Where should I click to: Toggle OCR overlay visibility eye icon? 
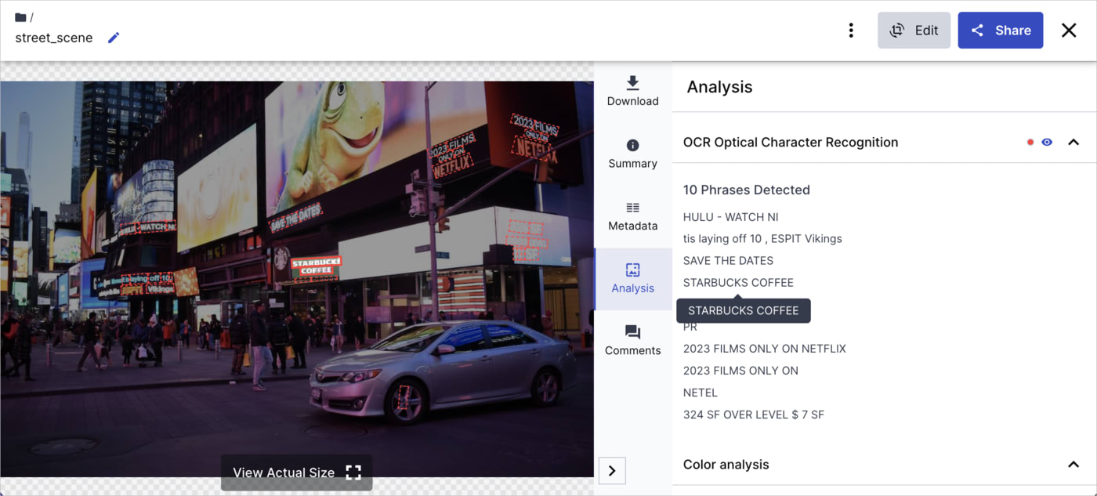tap(1047, 143)
